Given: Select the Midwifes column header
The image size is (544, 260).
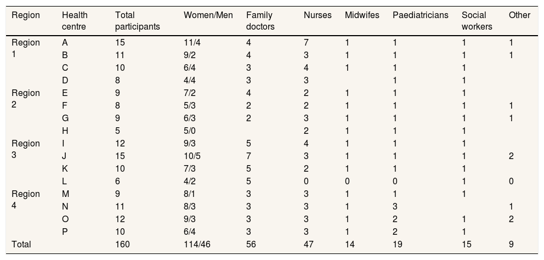Looking at the screenshot, I should coord(361,15).
